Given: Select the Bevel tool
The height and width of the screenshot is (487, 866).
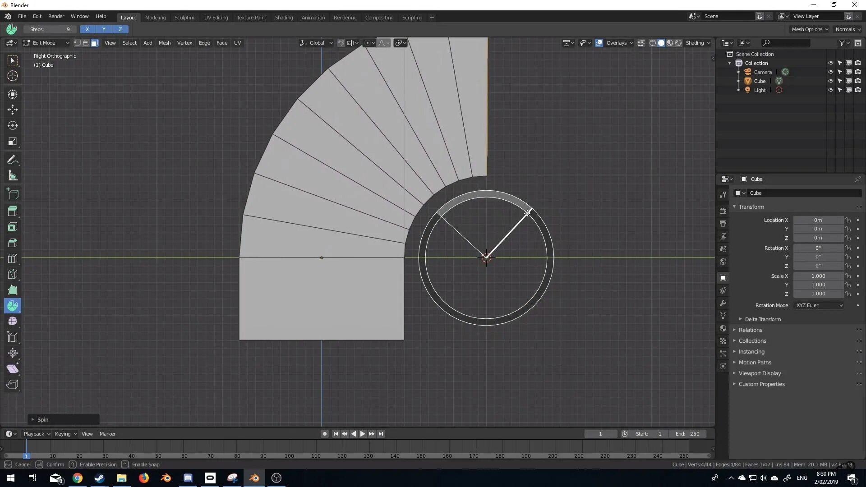Looking at the screenshot, I should (13, 243).
